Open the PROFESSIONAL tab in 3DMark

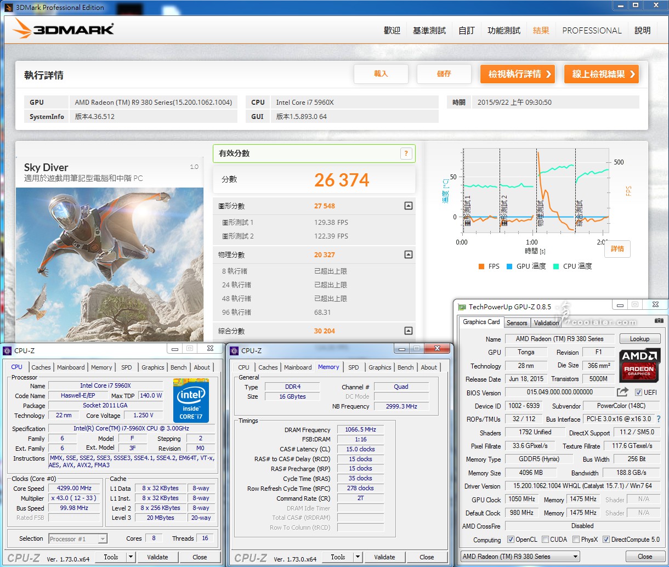tap(592, 31)
